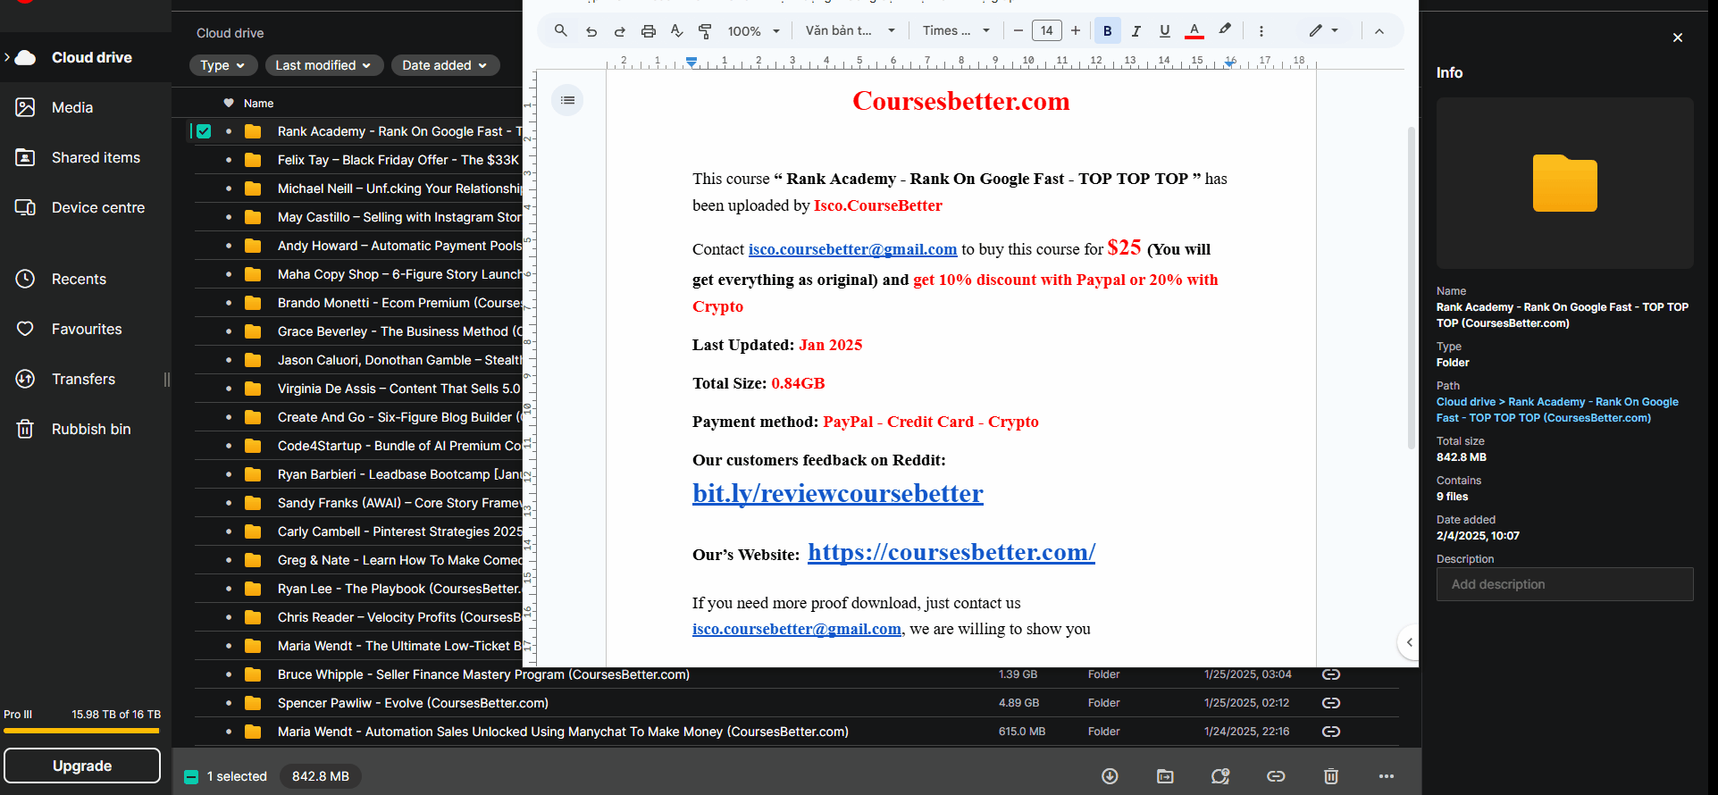The width and height of the screenshot is (1718, 795).
Task: Click the Add description field
Action: pos(1564,584)
